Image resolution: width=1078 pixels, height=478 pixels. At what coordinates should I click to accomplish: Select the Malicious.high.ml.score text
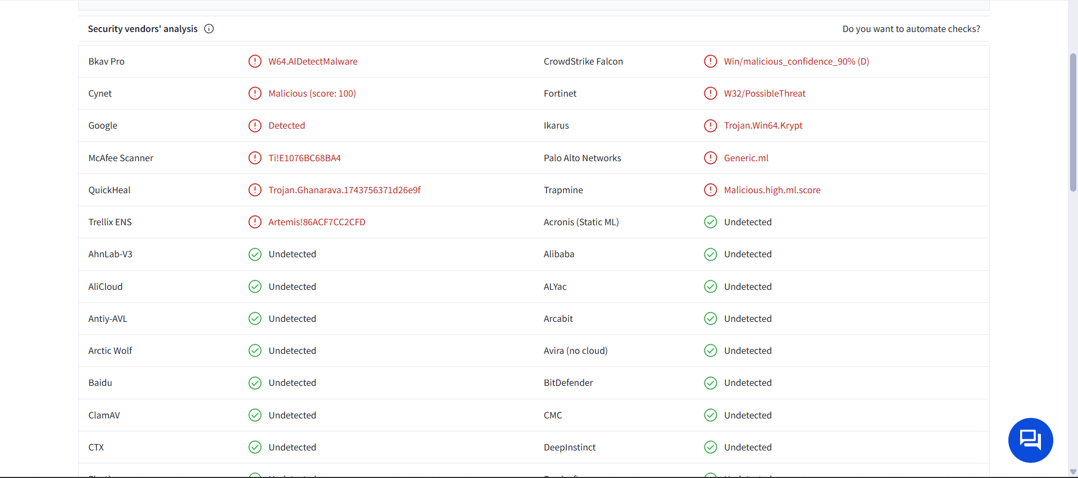pyautogui.click(x=772, y=190)
